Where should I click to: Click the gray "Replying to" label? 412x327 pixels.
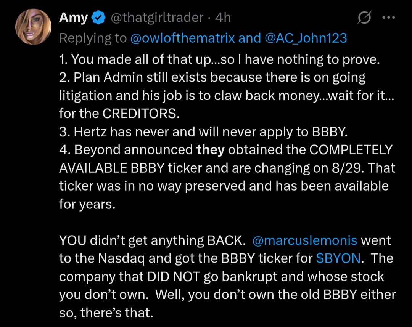pos(93,38)
